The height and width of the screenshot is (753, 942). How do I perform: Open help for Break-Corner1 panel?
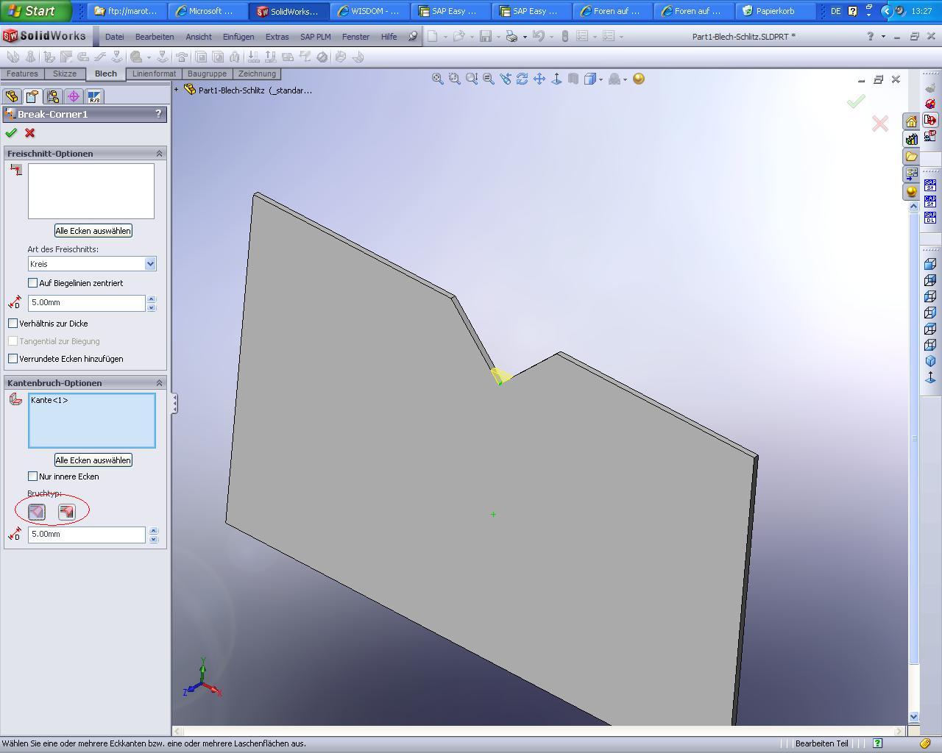158,114
